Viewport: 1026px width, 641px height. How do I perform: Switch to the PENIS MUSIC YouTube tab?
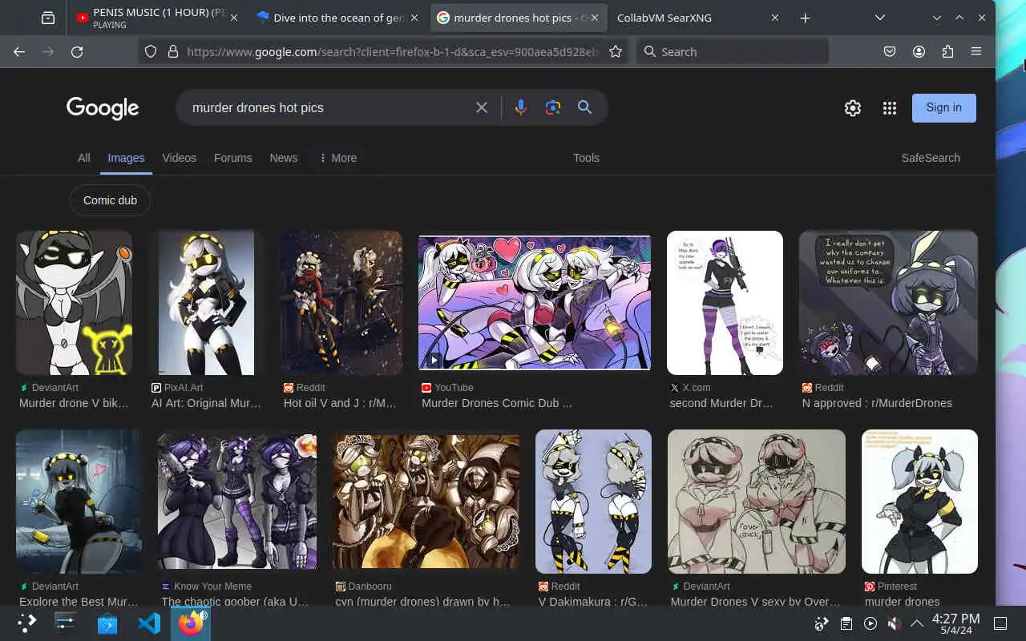tap(157, 18)
